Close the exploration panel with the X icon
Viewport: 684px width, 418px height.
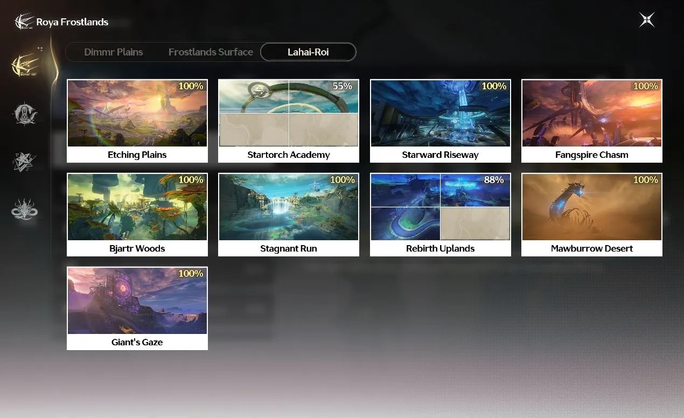(x=647, y=20)
